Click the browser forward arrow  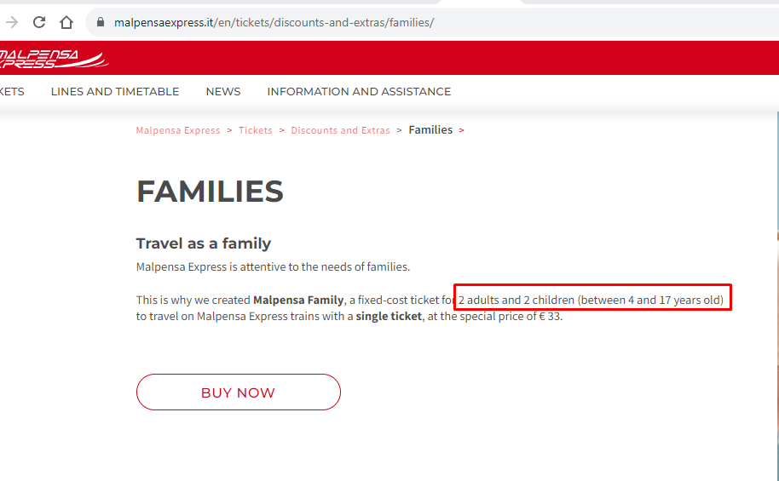point(12,22)
